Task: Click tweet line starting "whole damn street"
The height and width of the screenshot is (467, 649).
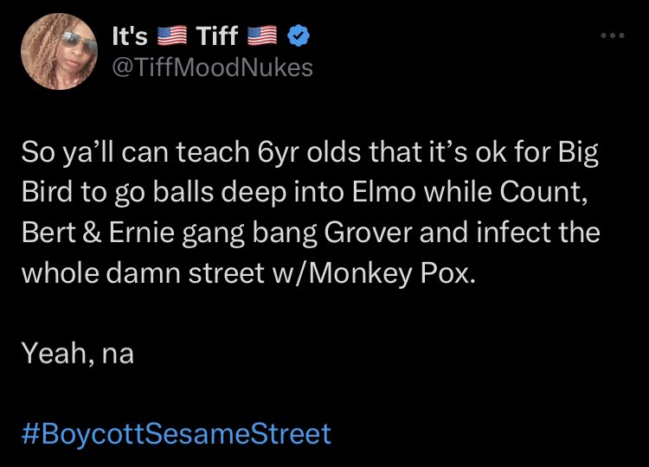Action: [x=248, y=273]
